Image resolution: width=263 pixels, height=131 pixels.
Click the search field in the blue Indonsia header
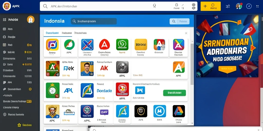[x=94, y=21]
